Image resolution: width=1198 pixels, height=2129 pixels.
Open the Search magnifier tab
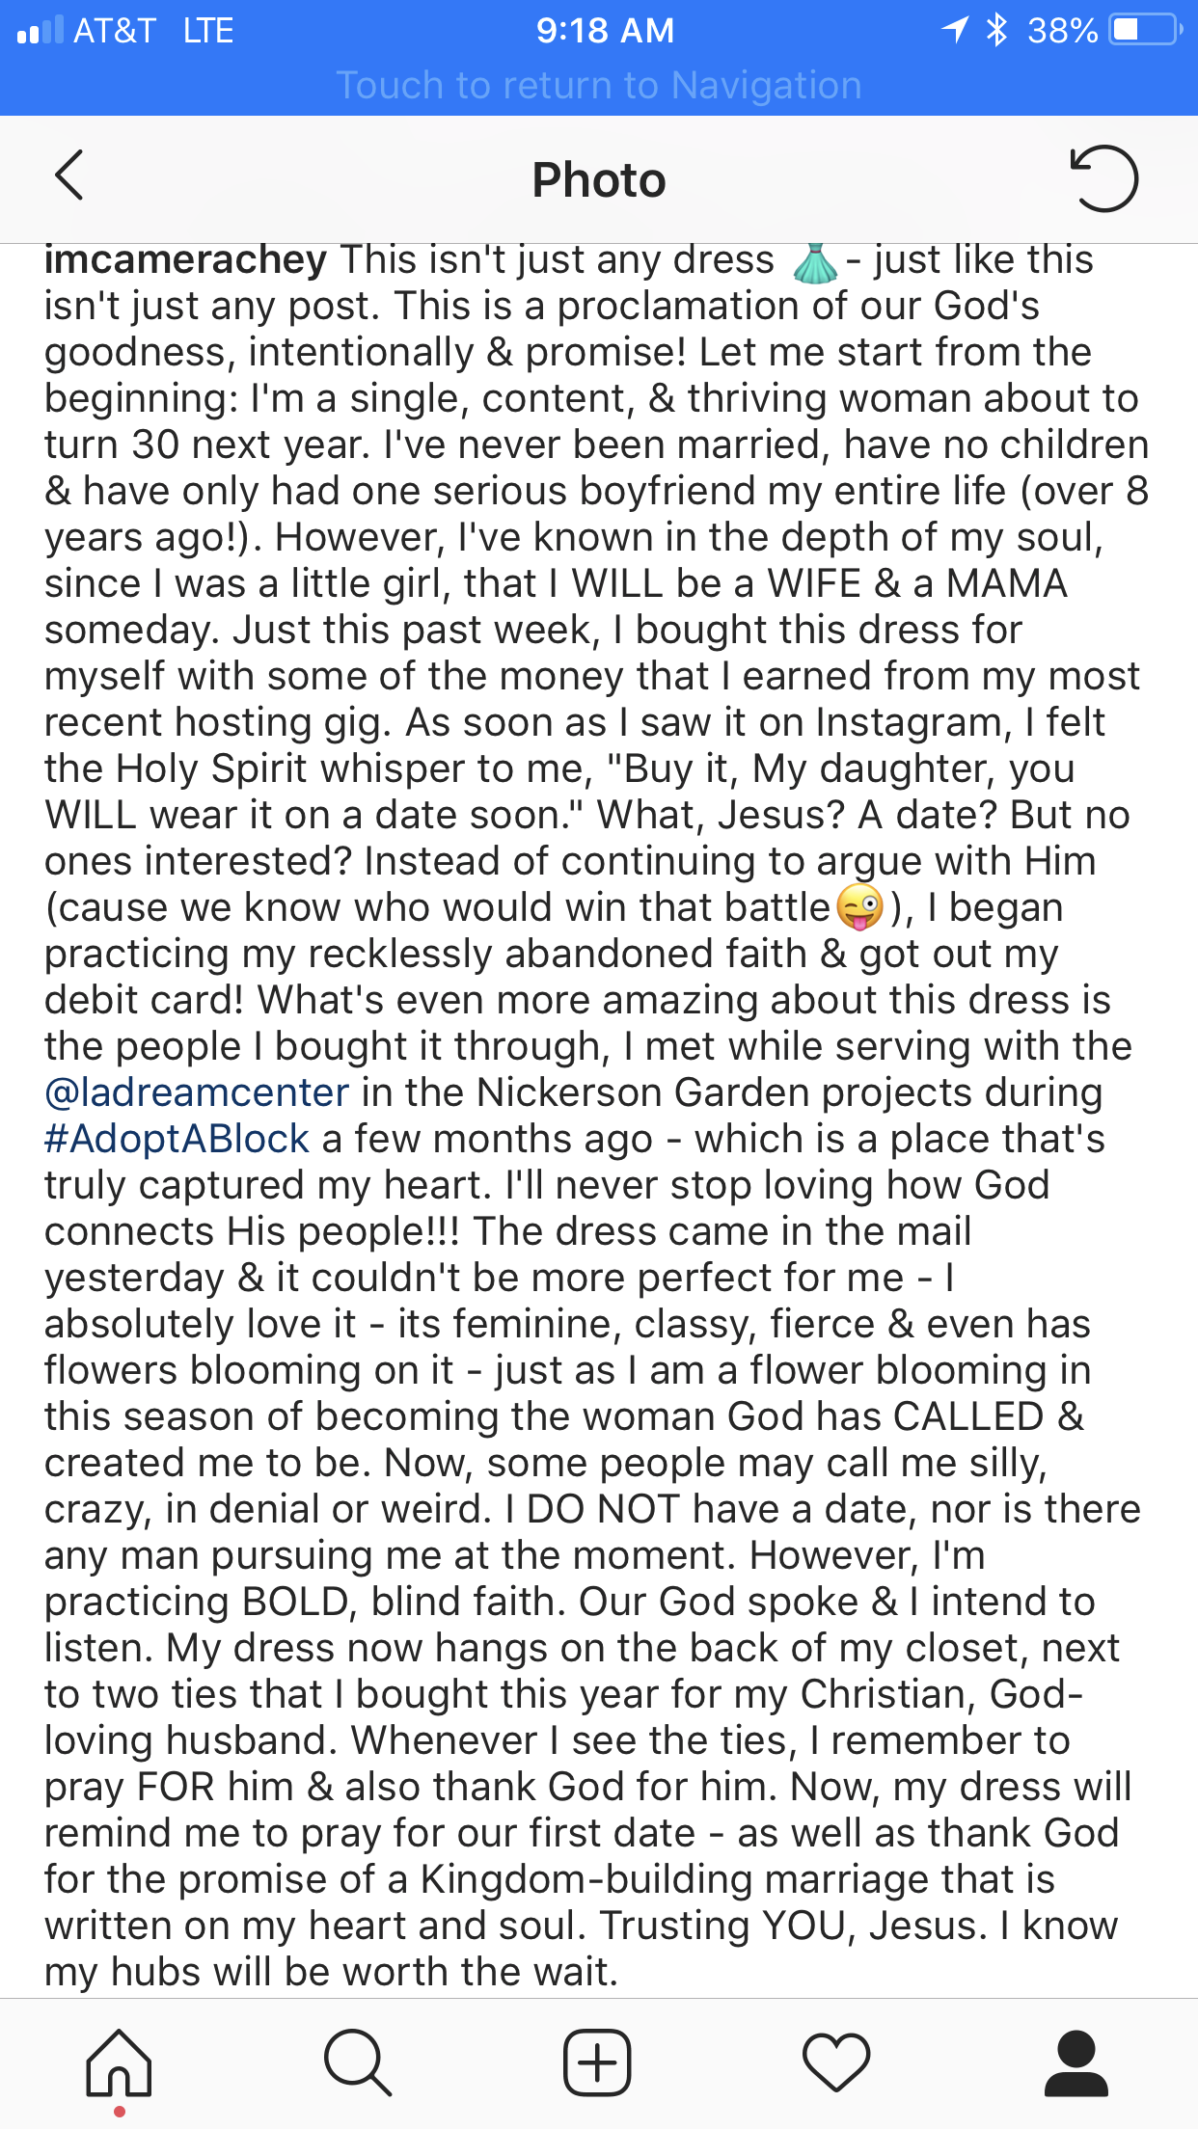point(358,2062)
